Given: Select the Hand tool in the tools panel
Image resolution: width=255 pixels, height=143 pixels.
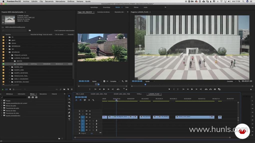Looking at the screenshot, I should tap(69, 116).
